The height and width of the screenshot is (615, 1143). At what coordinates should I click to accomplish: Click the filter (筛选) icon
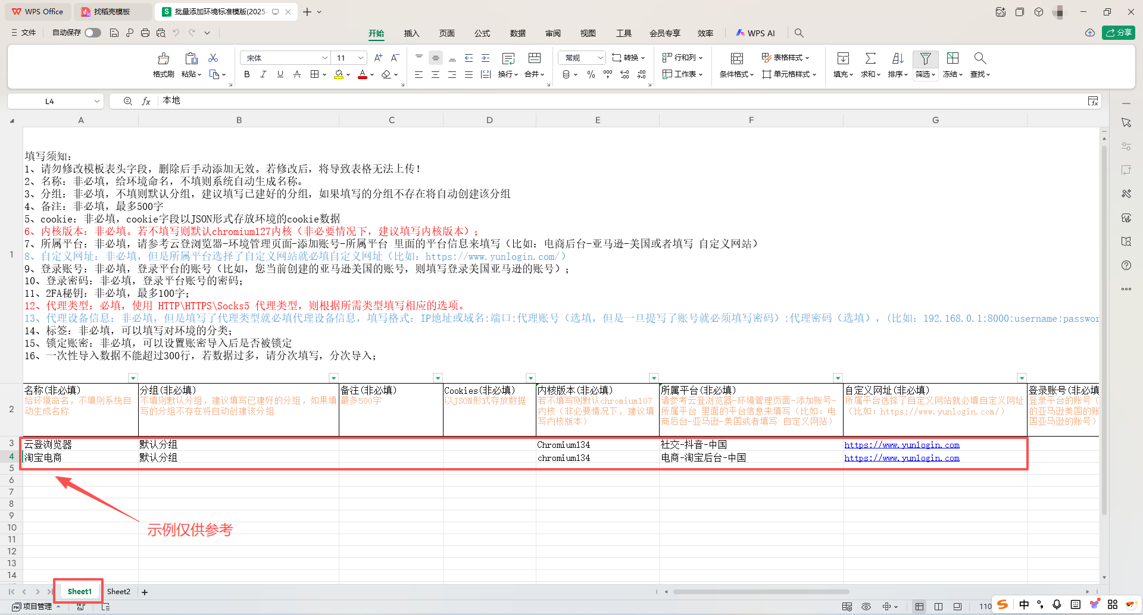tap(925, 58)
